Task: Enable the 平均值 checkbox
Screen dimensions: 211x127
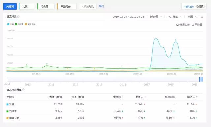Action: tap(193, 25)
